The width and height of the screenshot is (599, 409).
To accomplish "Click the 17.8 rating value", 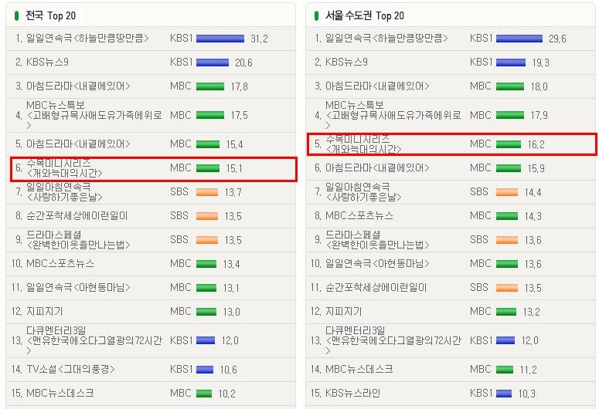I will tap(239, 86).
